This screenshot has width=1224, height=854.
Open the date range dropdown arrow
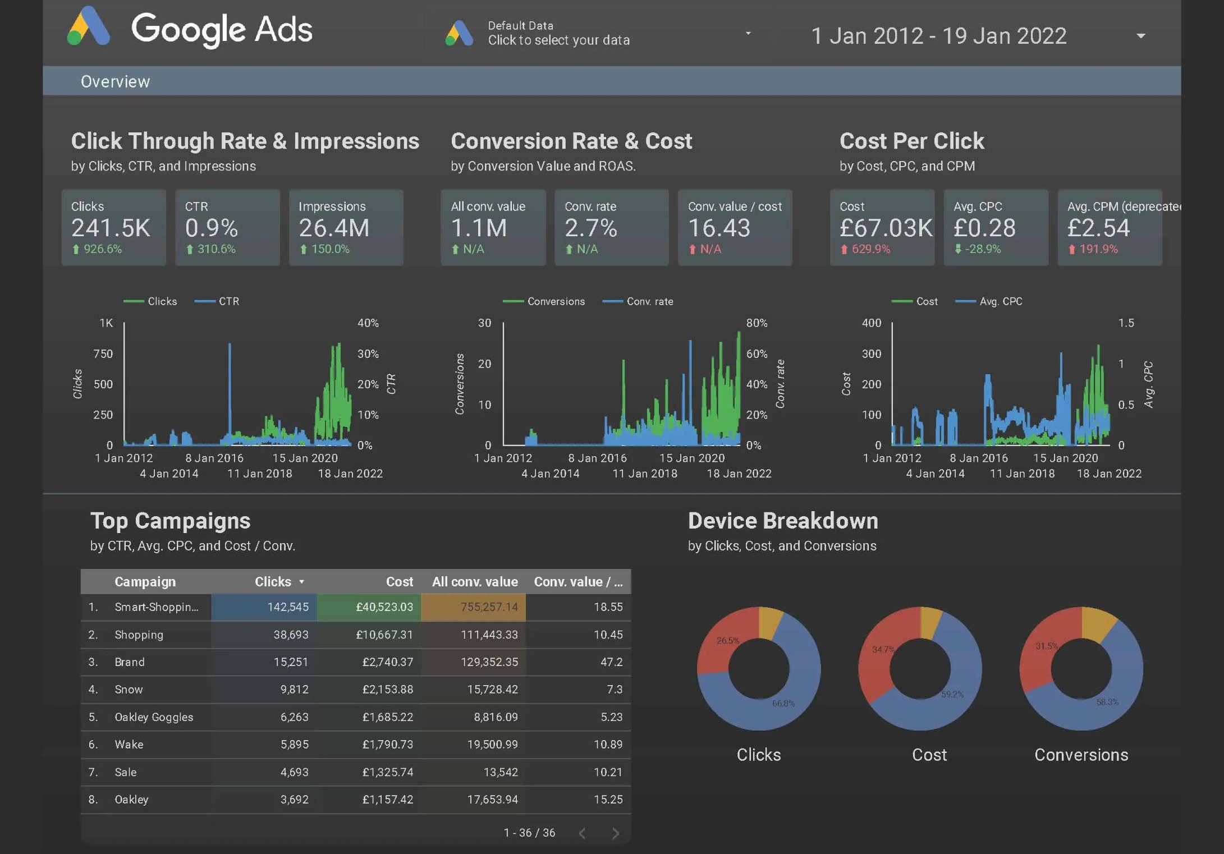(x=1140, y=36)
